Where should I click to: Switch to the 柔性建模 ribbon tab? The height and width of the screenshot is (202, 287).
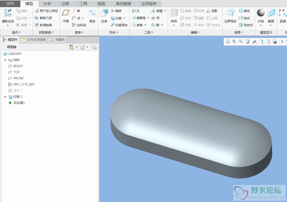(x=123, y=4)
